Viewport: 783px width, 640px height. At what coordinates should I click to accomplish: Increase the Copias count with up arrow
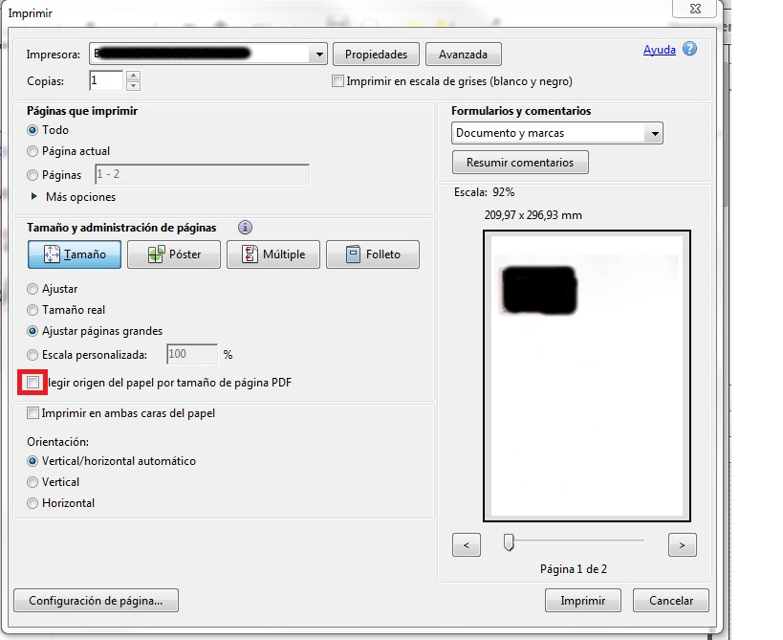pyautogui.click(x=133, y=76)
